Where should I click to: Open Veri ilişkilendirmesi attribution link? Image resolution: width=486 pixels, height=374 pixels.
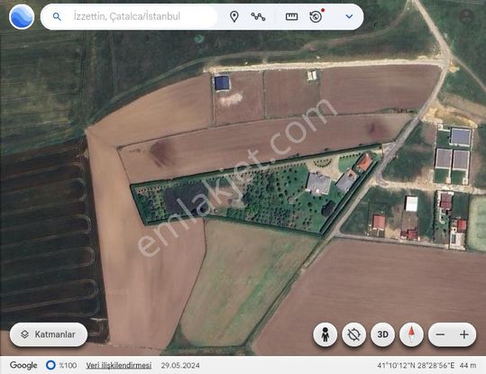[119, 366]
